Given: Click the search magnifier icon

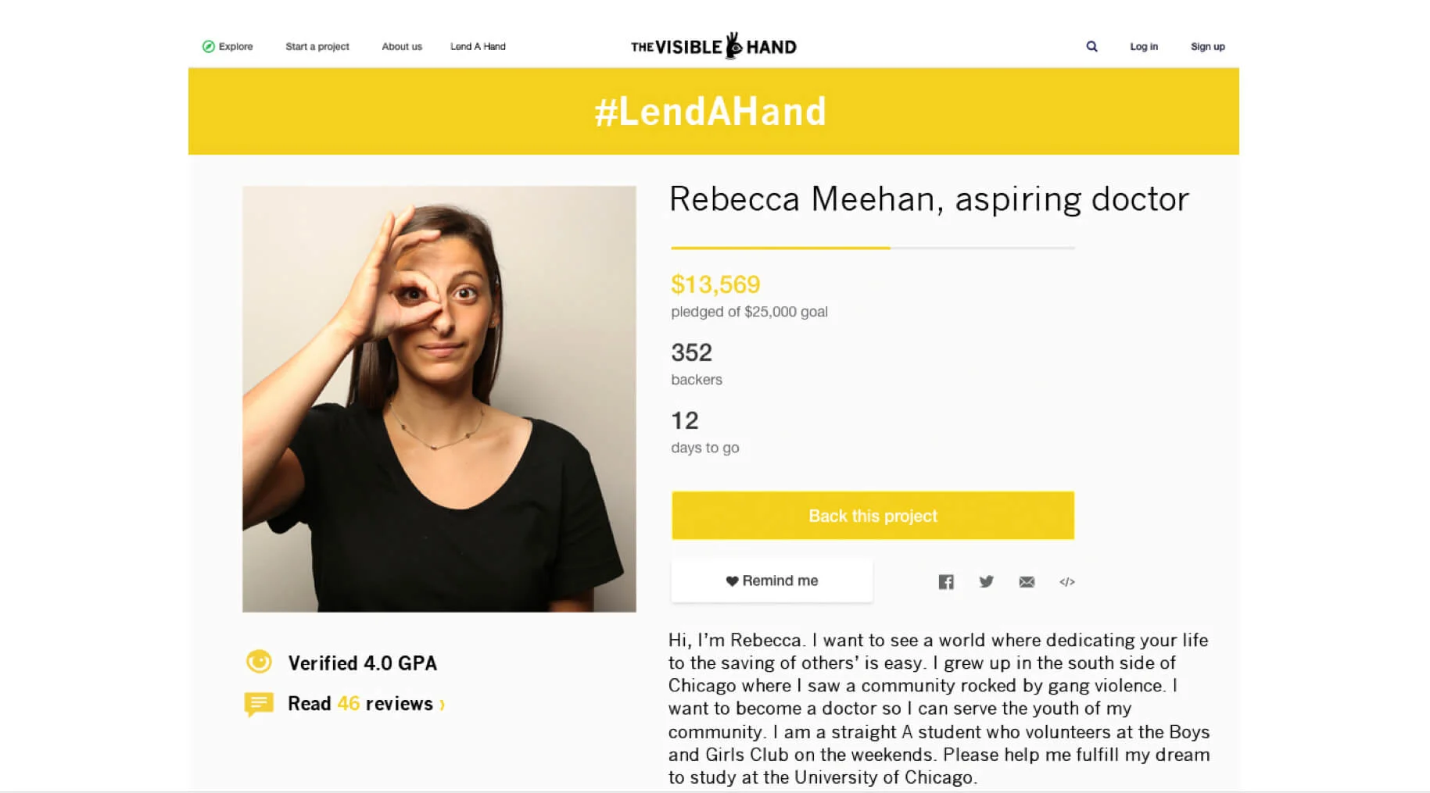Looking at the screenshot, I should [x=1091, y=46].
